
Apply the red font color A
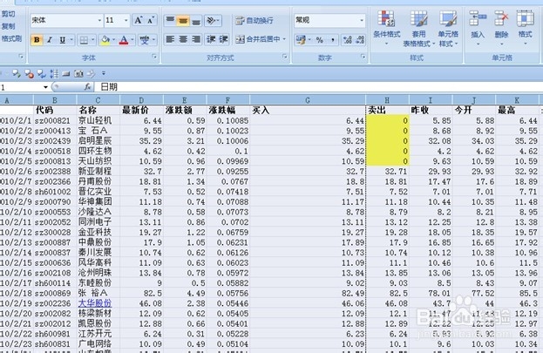point(124,40)
